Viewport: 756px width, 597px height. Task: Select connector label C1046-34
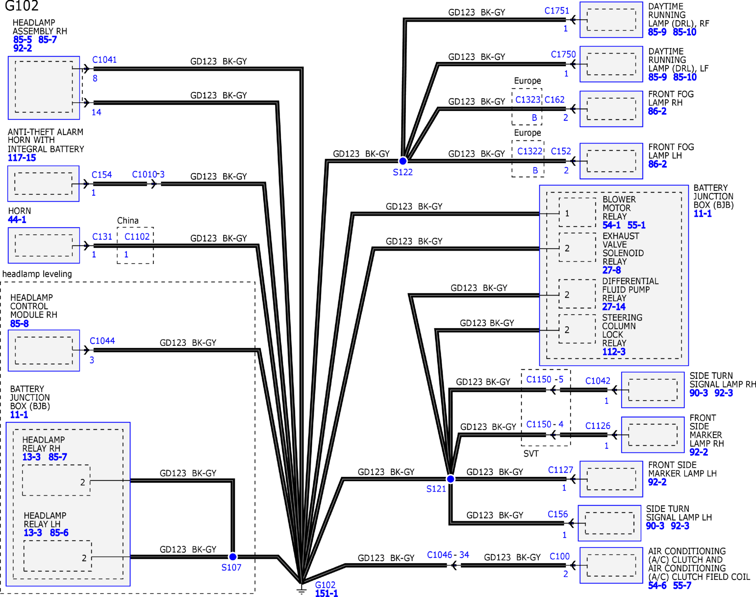click(448, 555)
